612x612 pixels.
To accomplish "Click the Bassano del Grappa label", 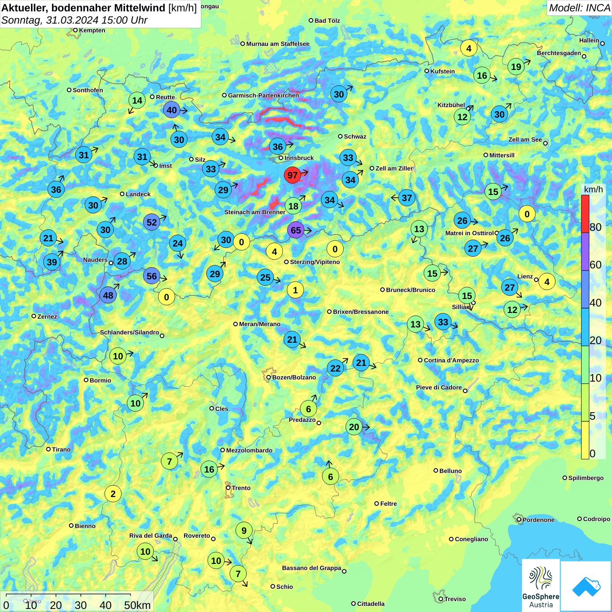I will [x=312, y=568].
